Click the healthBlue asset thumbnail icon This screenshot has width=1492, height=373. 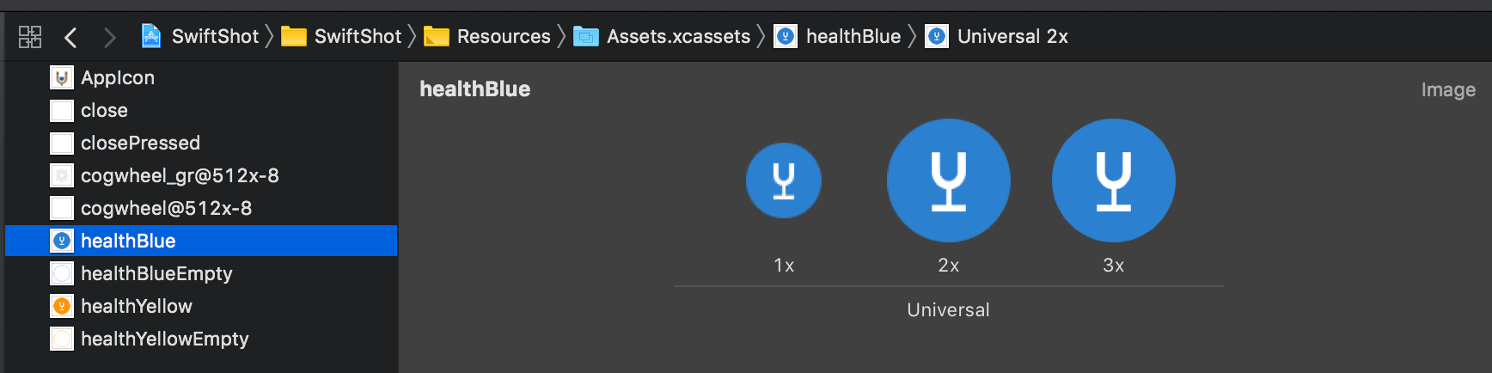(x=62, y=241)
